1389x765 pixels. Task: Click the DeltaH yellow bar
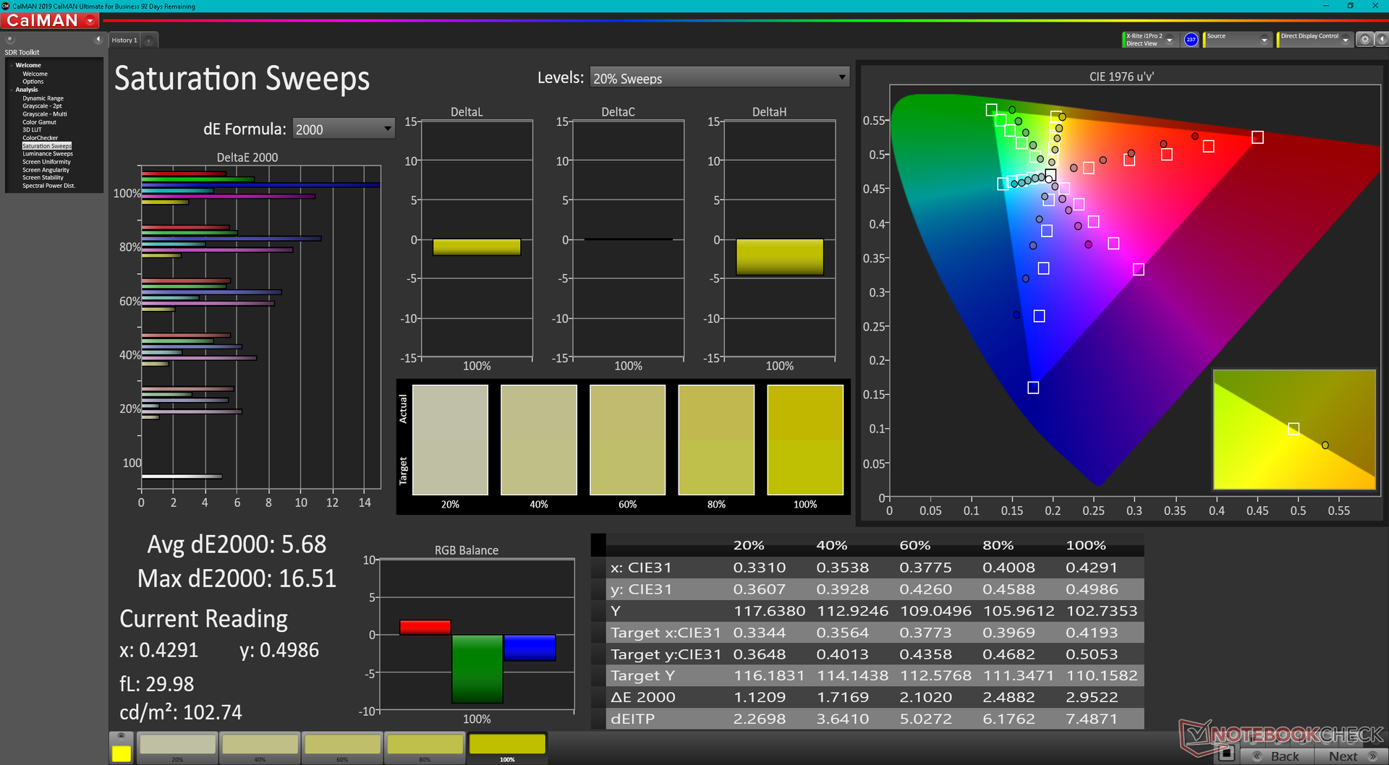tap(780, 257)
